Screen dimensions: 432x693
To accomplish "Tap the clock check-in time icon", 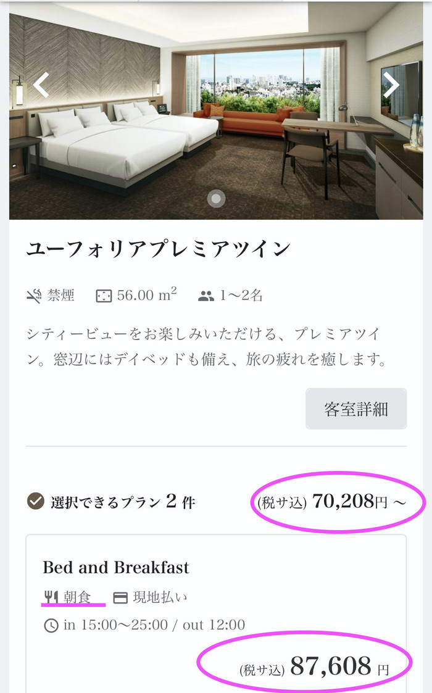I will coord(51,625).
